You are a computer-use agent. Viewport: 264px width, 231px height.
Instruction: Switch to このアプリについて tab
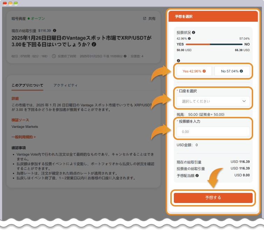pyautogui.click(x=27, y=85)
